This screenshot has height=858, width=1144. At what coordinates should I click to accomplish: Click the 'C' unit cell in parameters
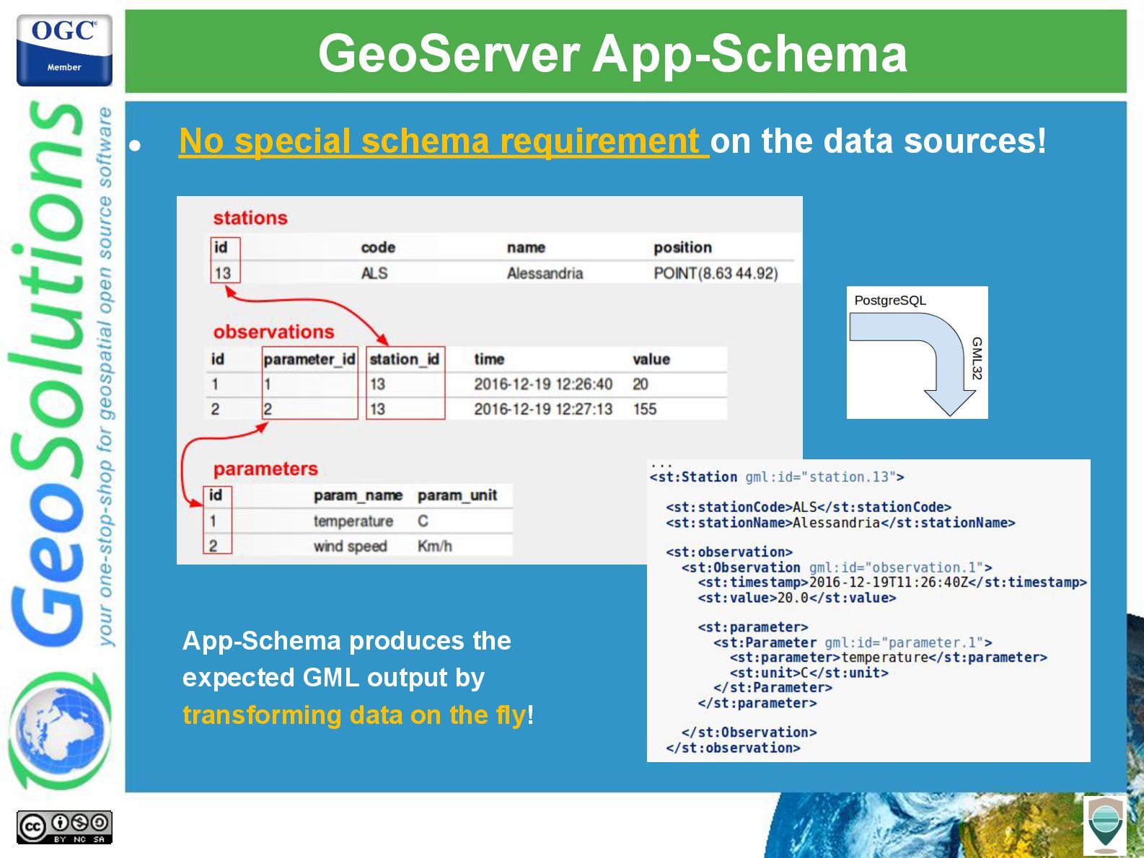click(x=423, y=521)
